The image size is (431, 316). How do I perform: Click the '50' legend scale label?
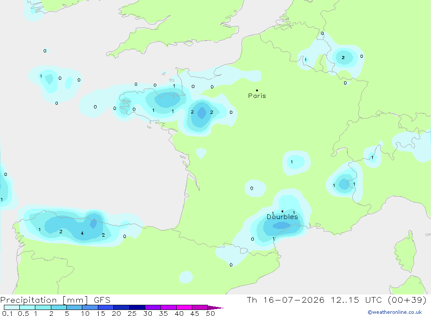click(210, 313)
